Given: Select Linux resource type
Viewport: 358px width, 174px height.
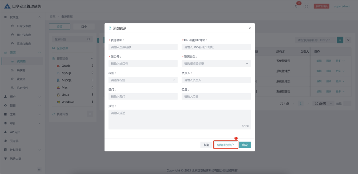Looking at the screenshot, I should point(65,95).
